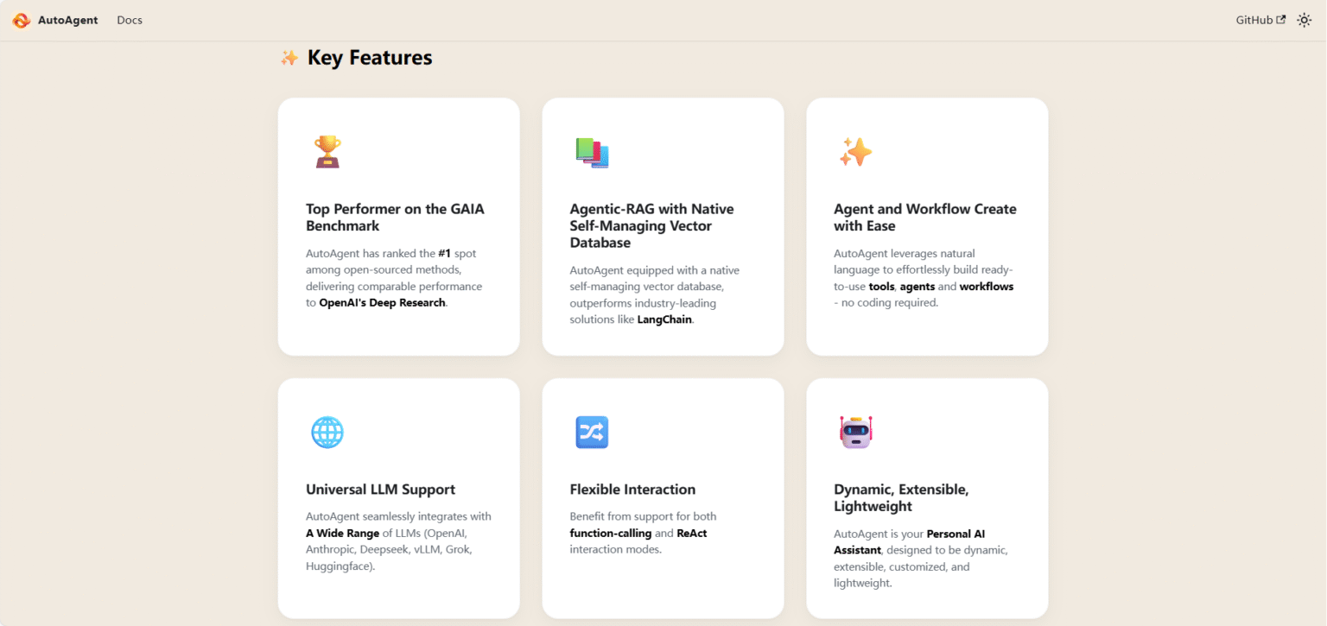Click the external-link icon beside GitHub
Screen dimensions: 1327x626
[x=1281, y=19]
